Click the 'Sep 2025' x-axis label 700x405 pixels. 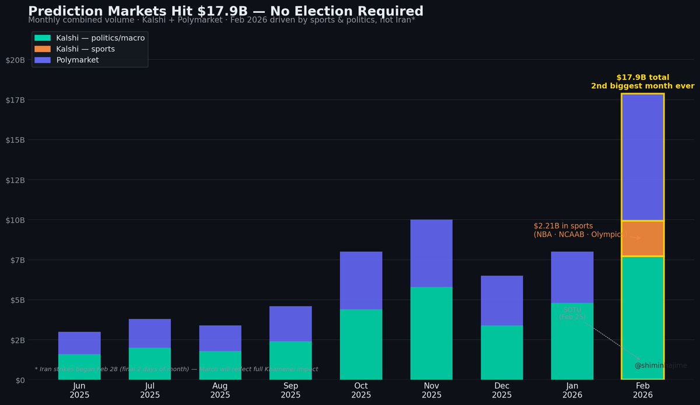[x=290, y=390]
